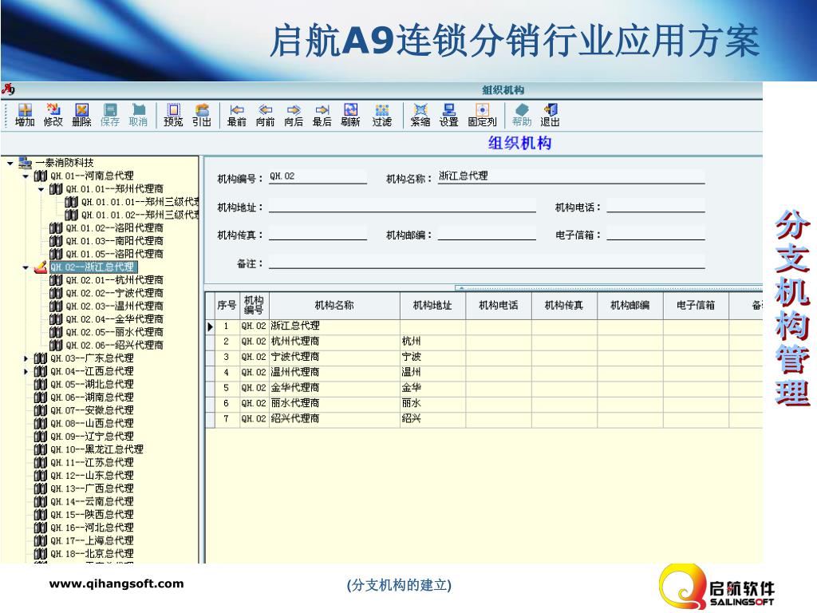Select tree item QH.17--上海总代理
This screenshot has height=613, width=817.
tap(93, 540)
